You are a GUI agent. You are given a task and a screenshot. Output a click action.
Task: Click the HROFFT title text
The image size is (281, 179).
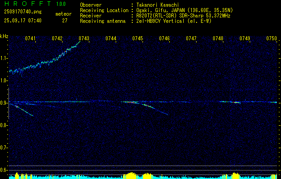pos(28,4)
